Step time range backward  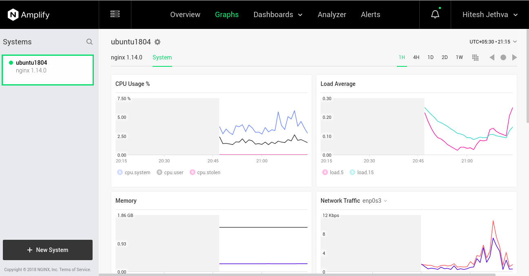coord(492,57)
